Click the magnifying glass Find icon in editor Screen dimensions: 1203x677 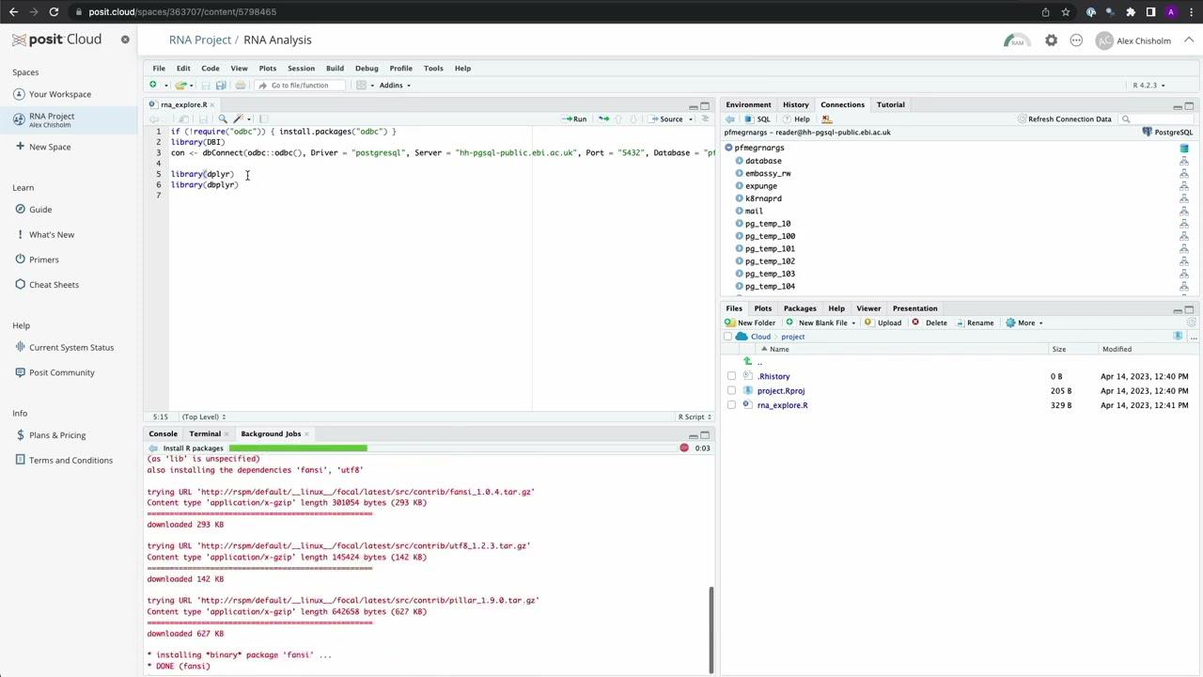coord(223,118)
